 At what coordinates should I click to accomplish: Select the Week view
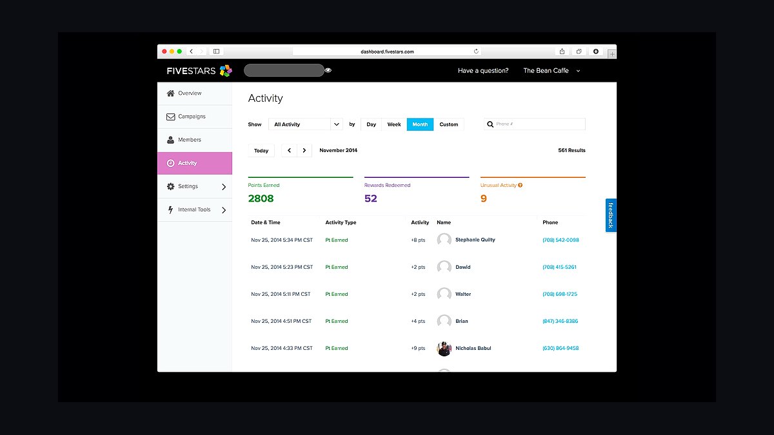click(x=394, y=124)
